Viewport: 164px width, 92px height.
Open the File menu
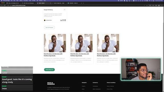pos(12,1)
